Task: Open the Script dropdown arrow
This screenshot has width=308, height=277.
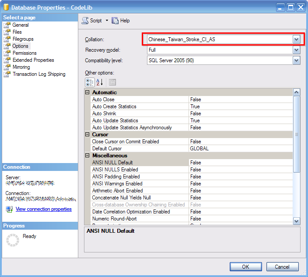Action: click(x=107, y=21)
